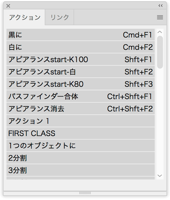Run the アクション 1 action
The image size is (170, 200).
(x=81, y=121)
